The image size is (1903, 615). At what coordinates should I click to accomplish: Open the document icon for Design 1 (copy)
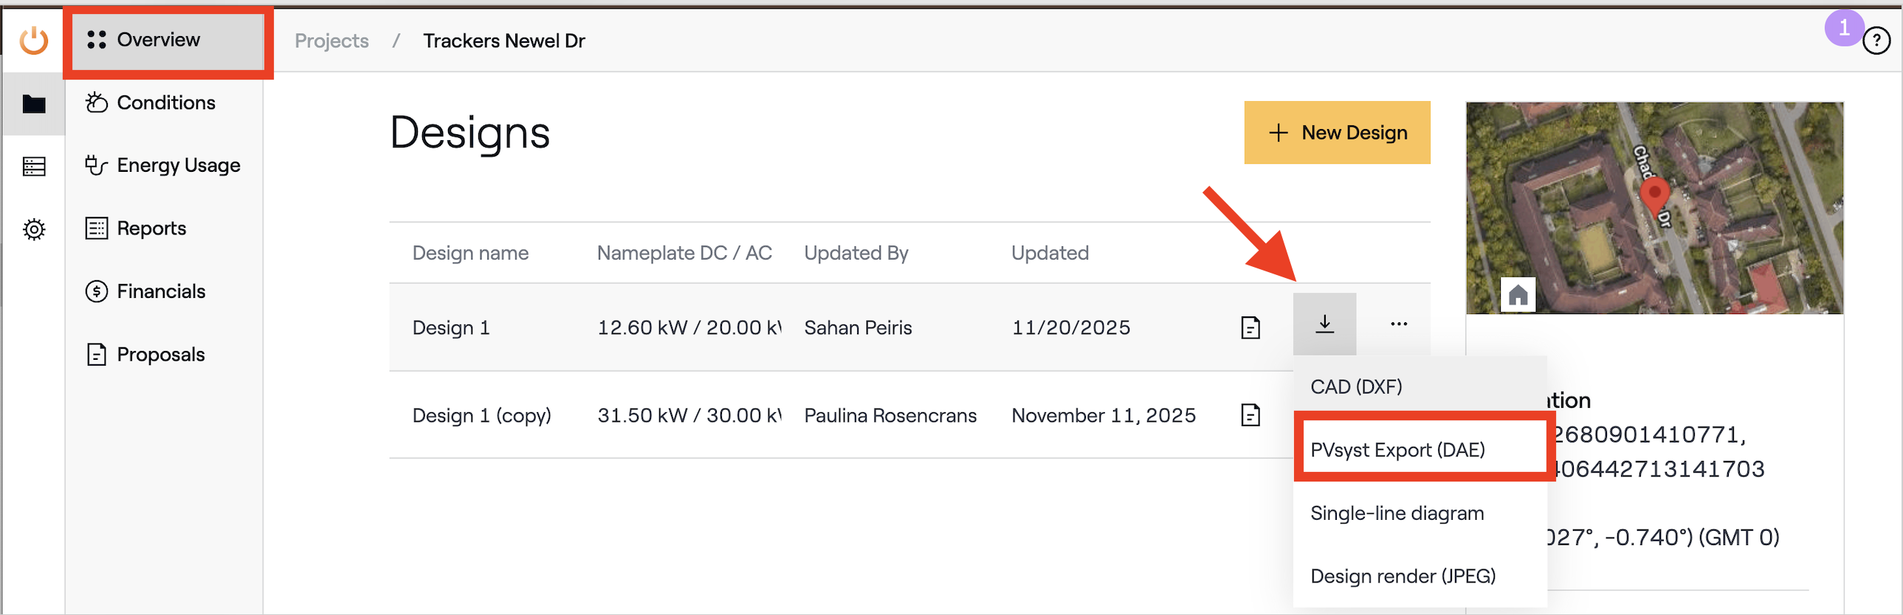pos(1250,415)
